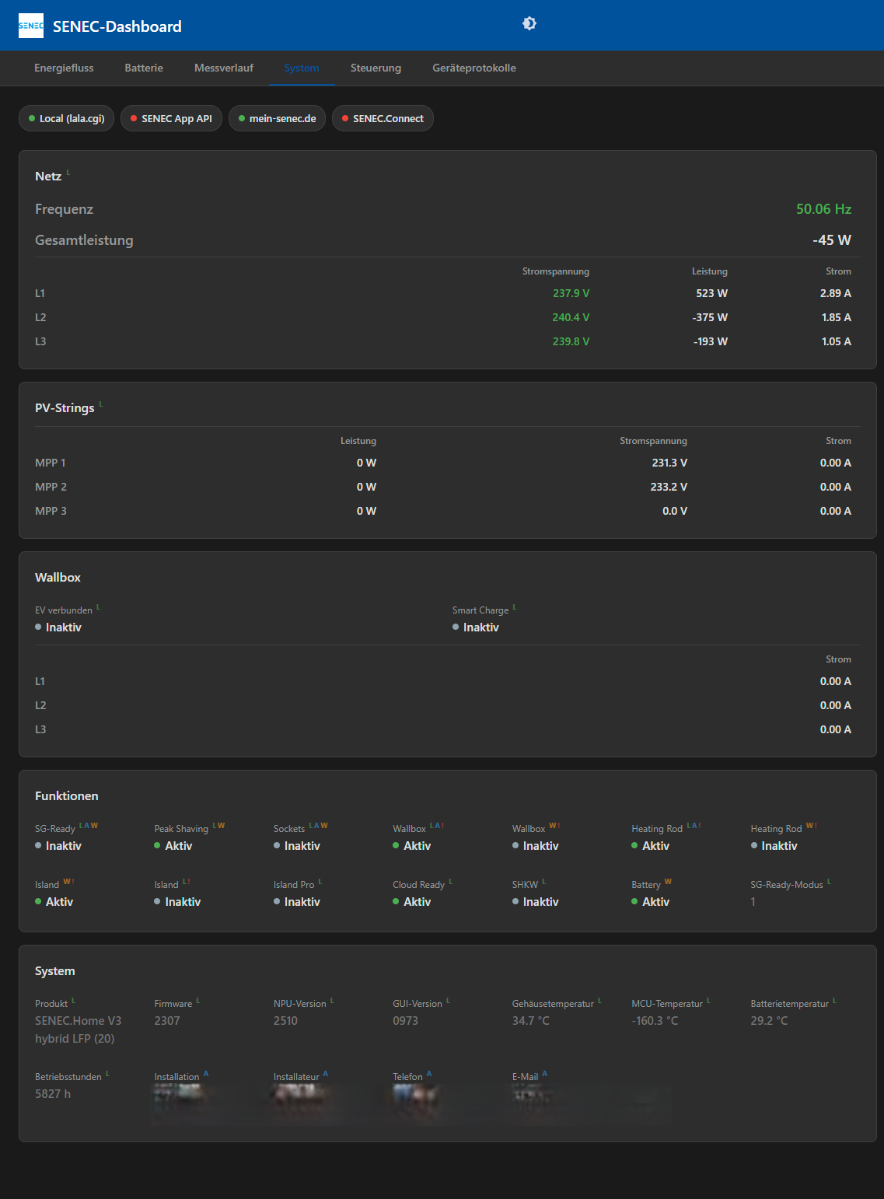Click the 231.3 V value of MPP 1
This screenshot has height=1199, width=884.
click(x=669, y=463)
